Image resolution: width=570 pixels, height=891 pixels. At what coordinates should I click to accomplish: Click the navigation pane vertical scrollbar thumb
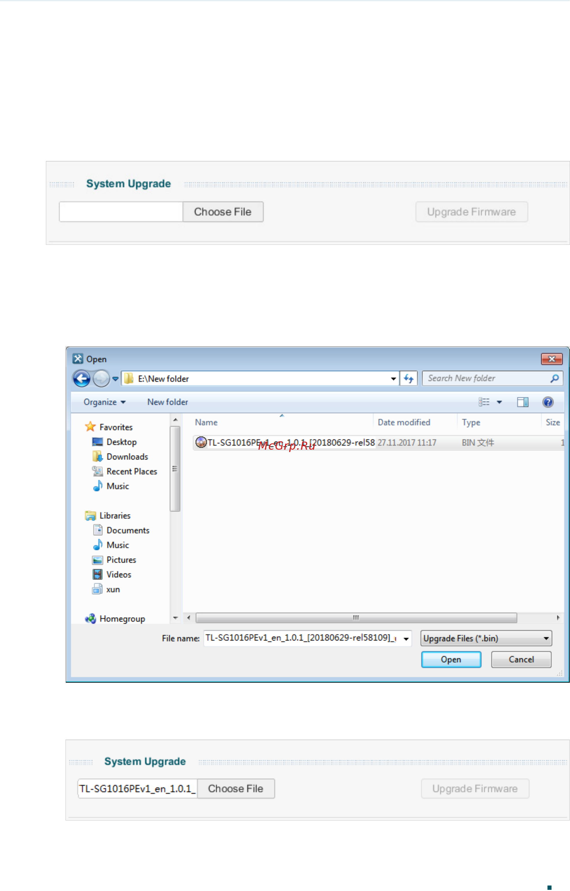point(175,469)
